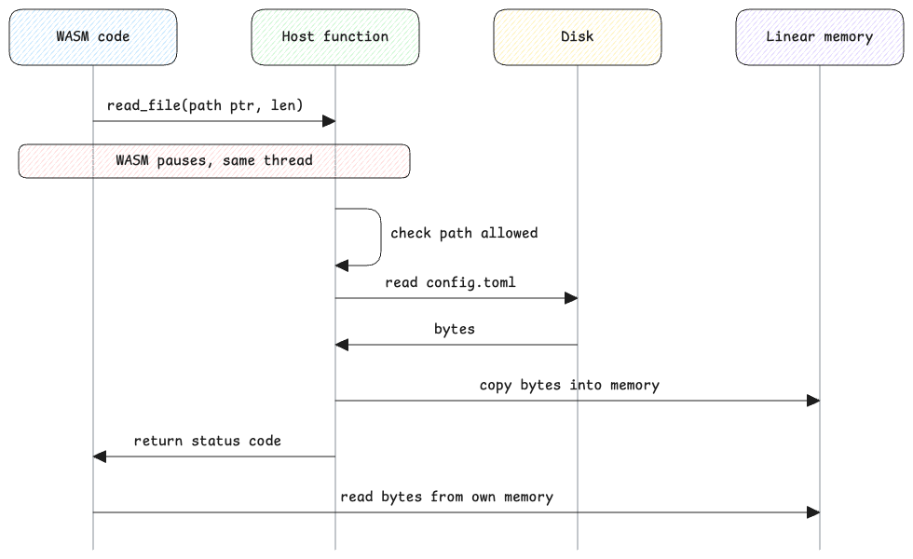Click the 'return status code' message label
This screenshot has height=559, width=913.
click(x=207, y=441)
